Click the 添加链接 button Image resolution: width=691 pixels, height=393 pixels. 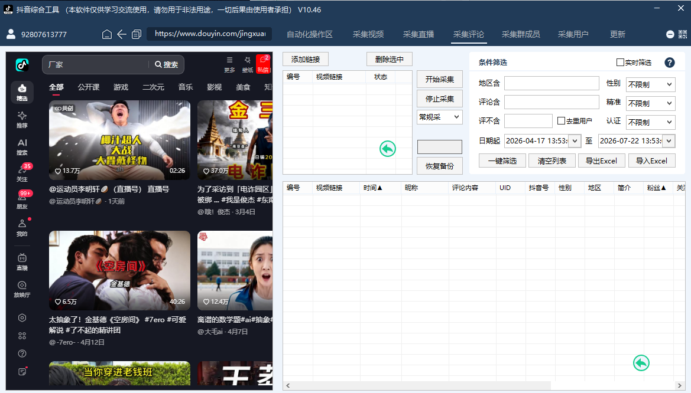pos(306,60)
